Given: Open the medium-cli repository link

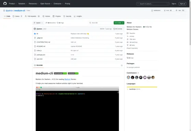Looking at the screenshot, I should click(x=20, y=11).
